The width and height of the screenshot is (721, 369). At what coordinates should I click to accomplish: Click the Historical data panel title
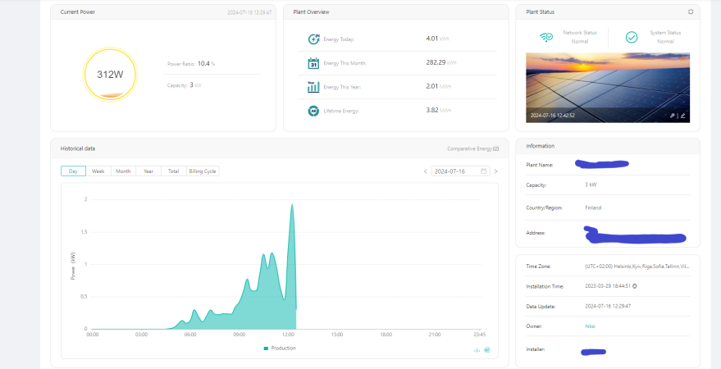click(x=78, y=148)
